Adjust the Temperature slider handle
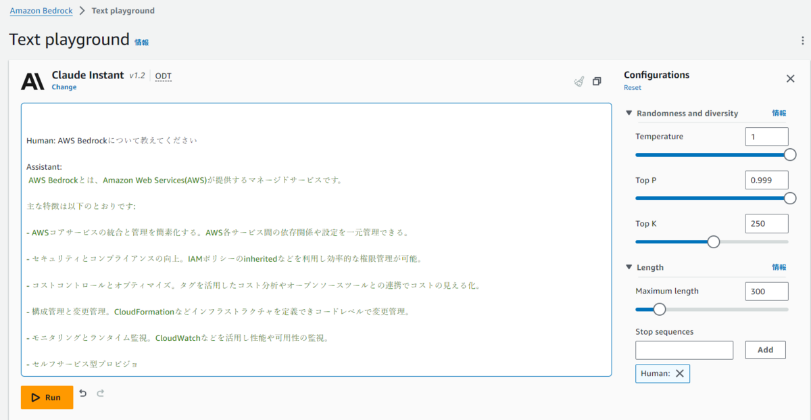The image size is (811, 420). coord(789,155)
